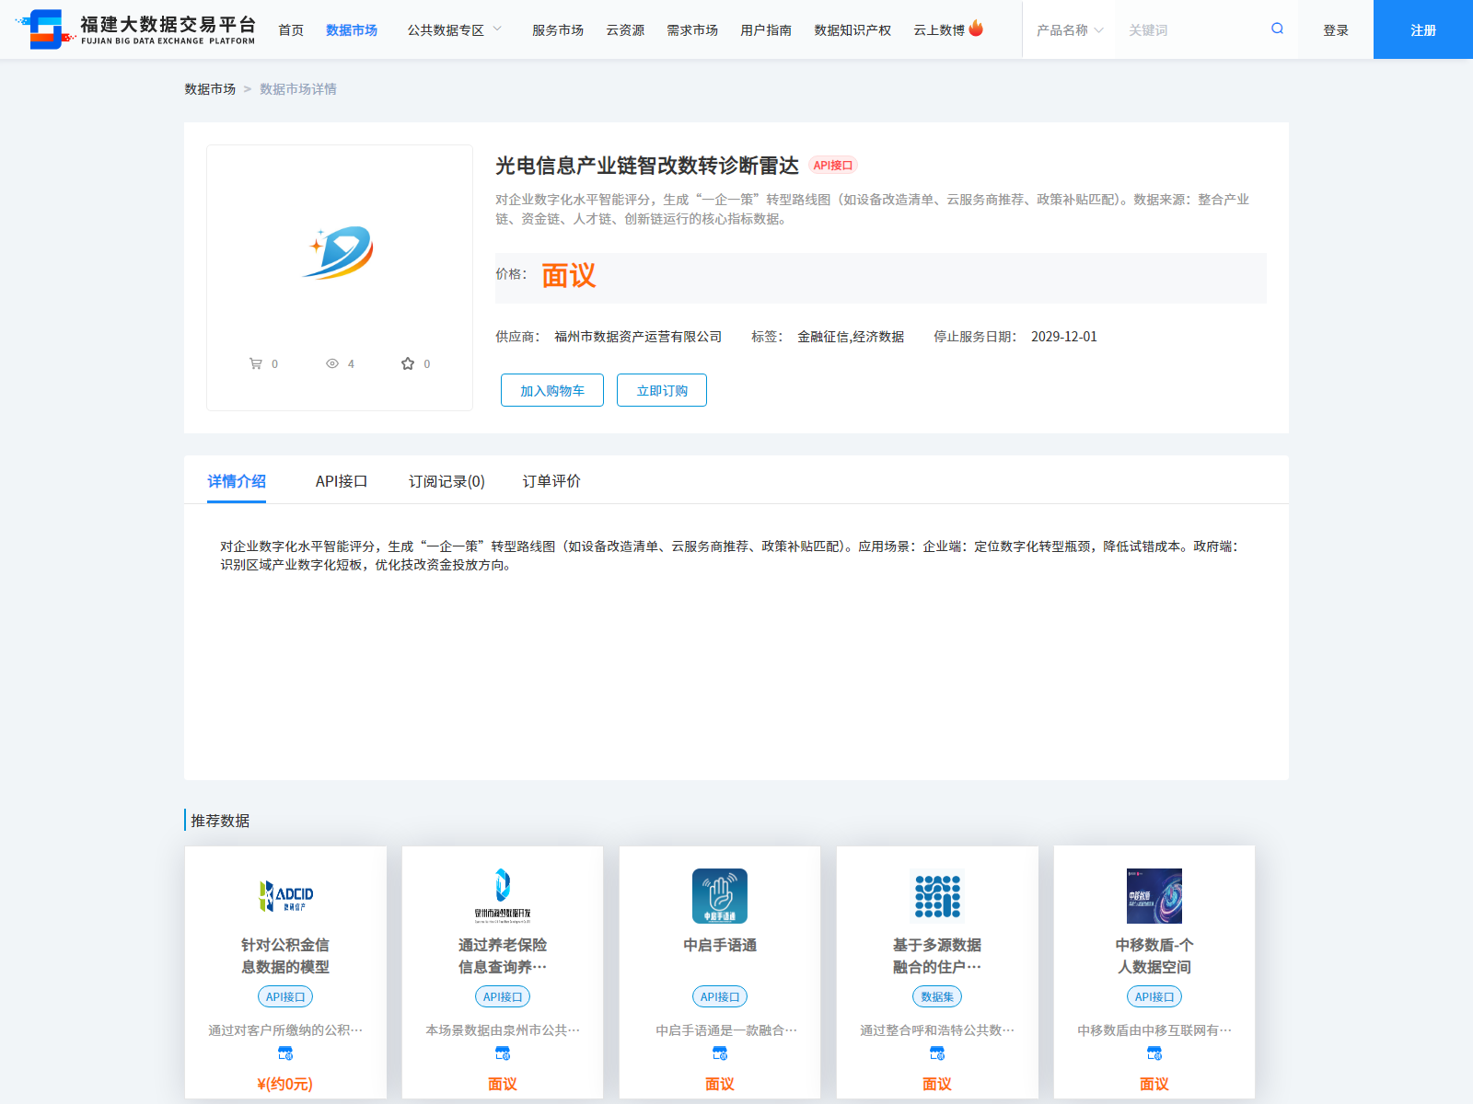Open the 针对公积金信息数据的模型 card title

(285, 956)
